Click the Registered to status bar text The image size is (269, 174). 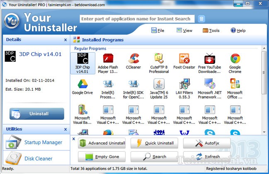pos(231,169)
